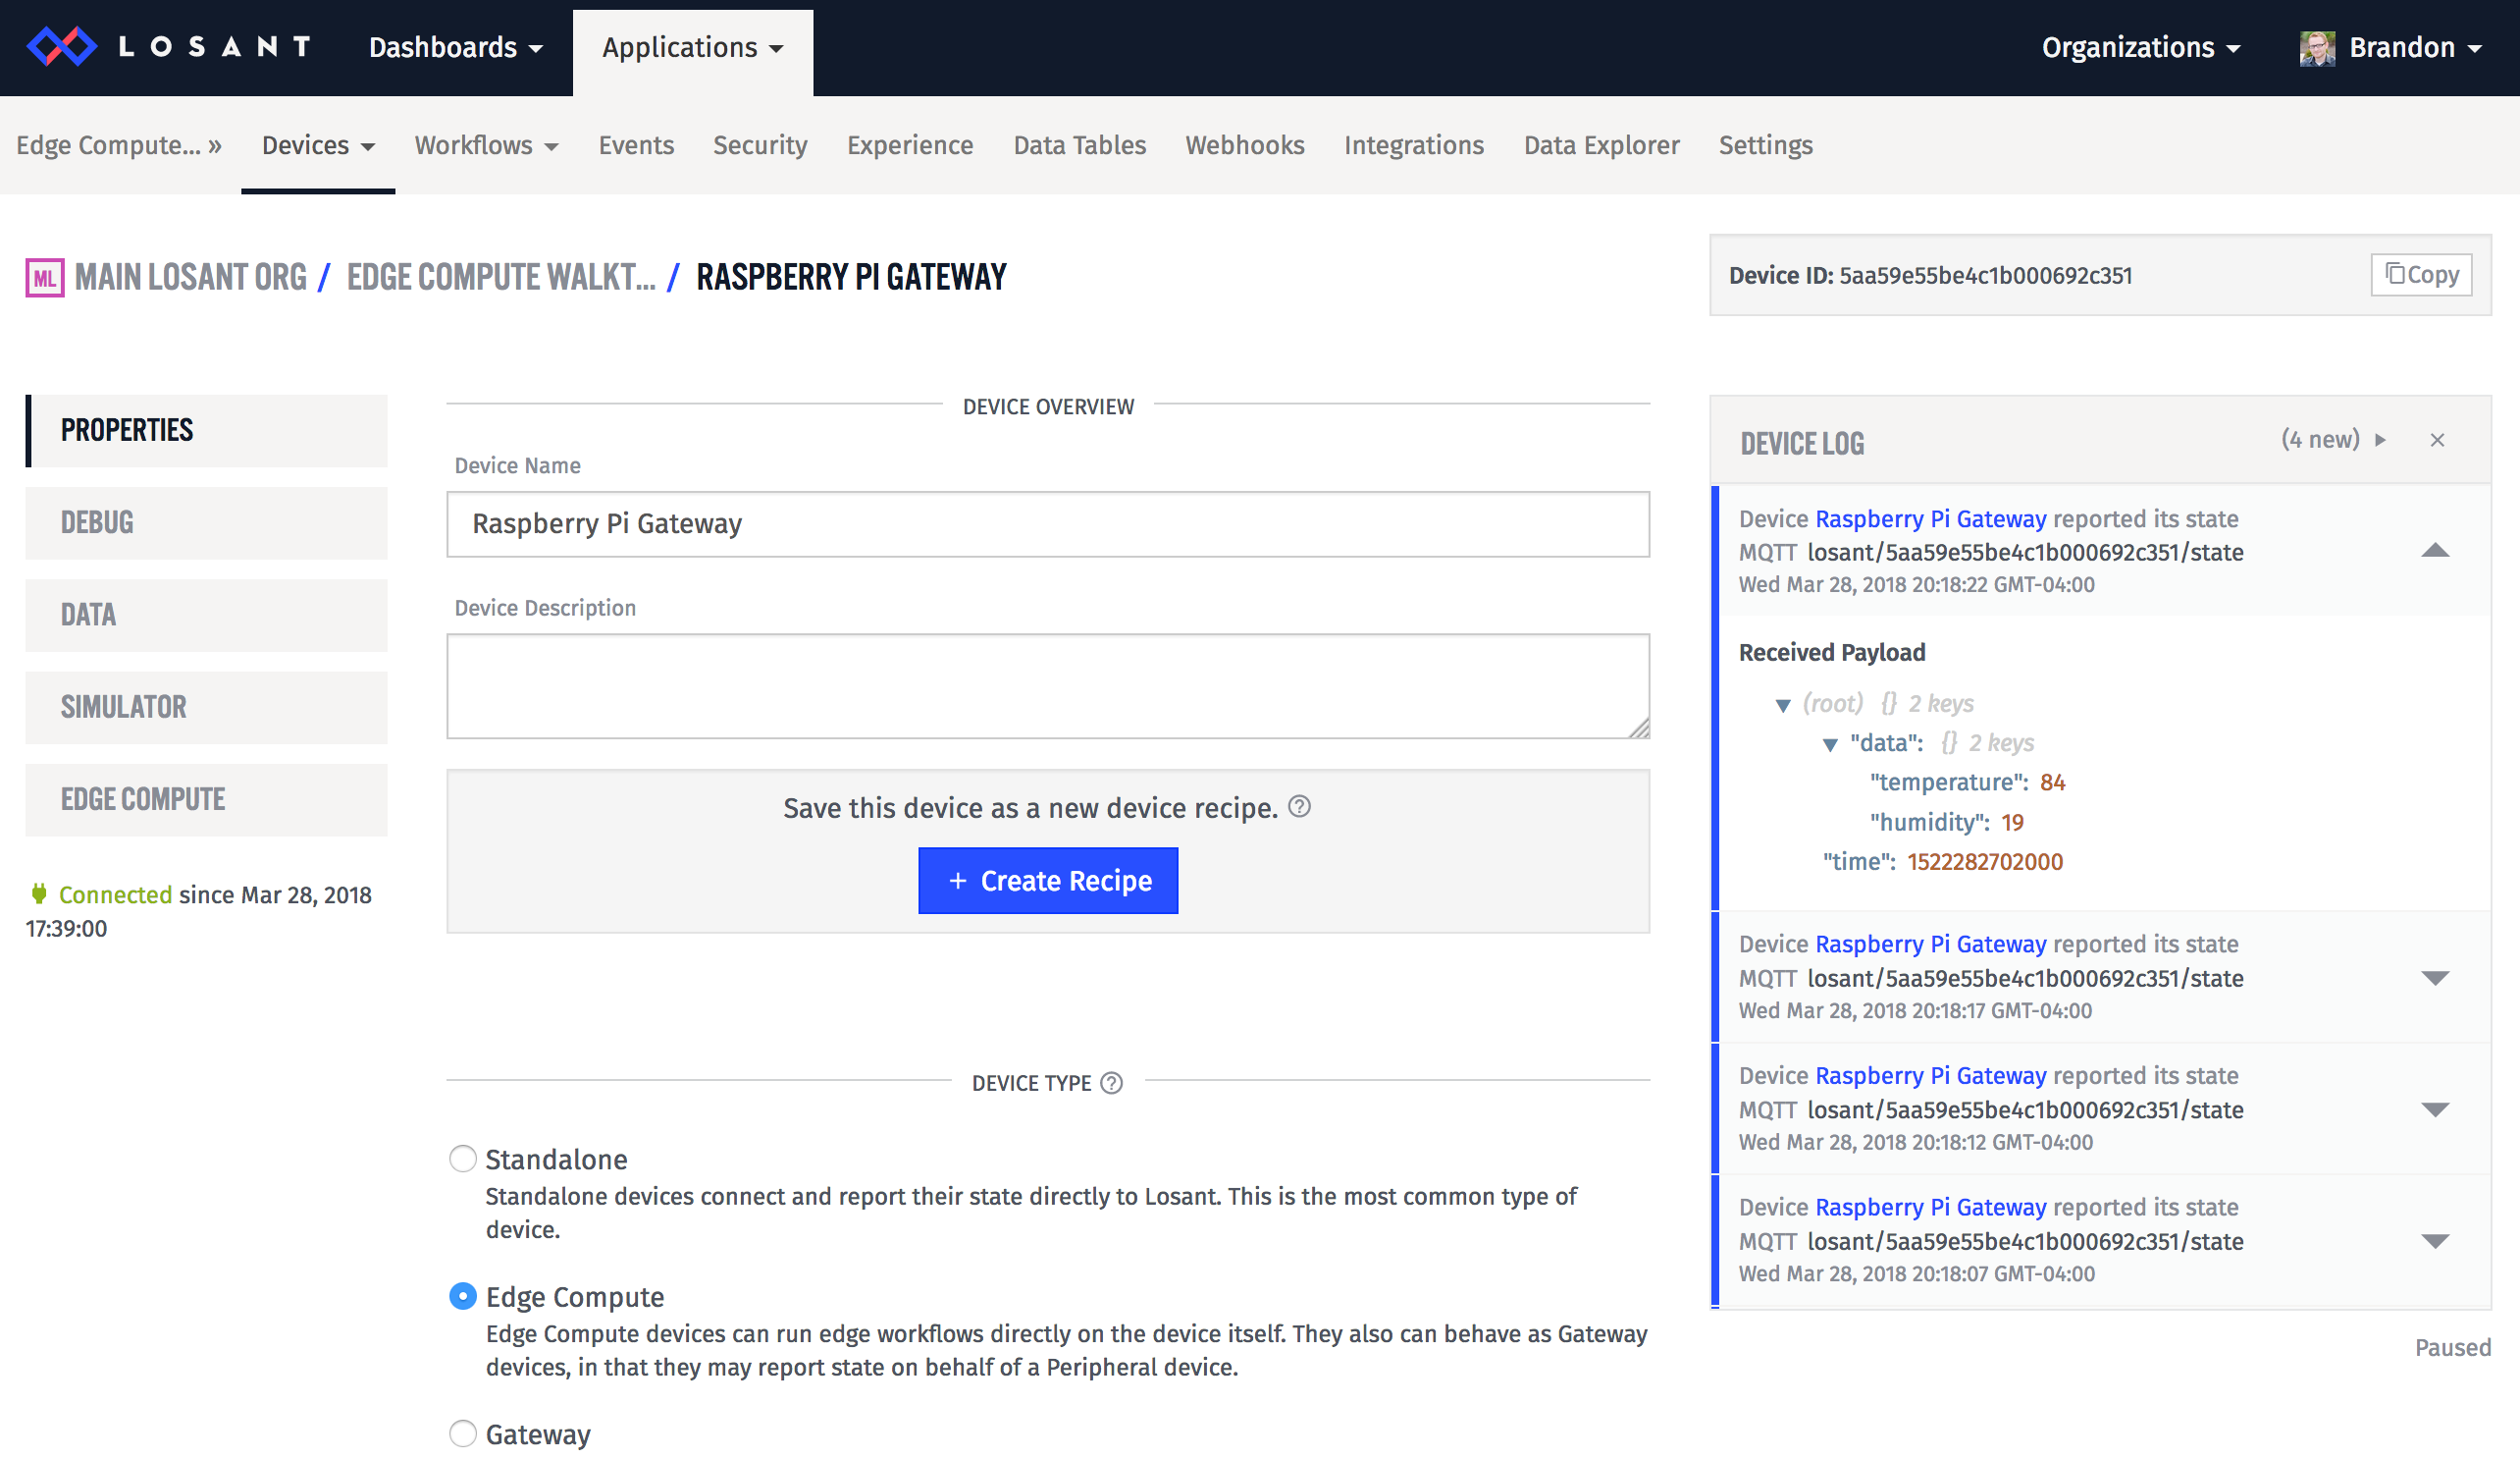Close the Device Log panel
The height and width of the screenshot is (1459, 2520).
(2438, 440)
